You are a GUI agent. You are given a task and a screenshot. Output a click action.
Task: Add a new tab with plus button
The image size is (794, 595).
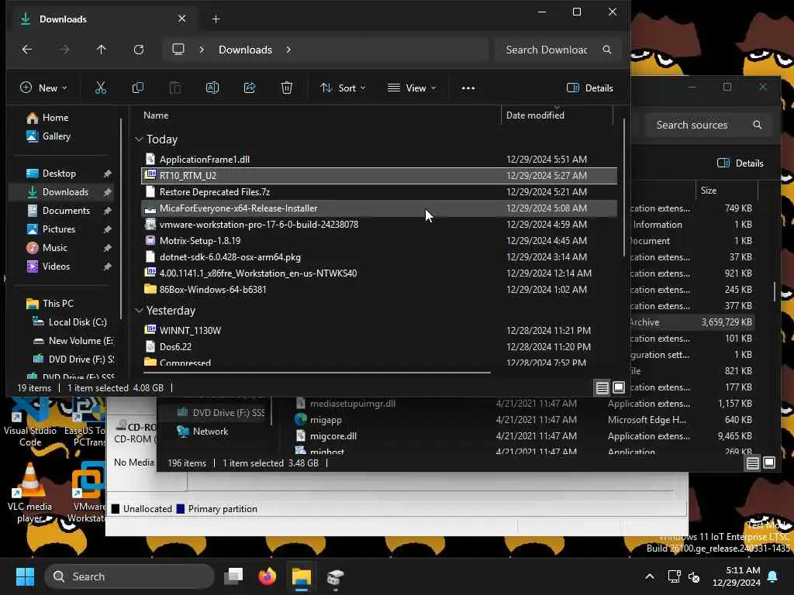[x=216, y=19]
